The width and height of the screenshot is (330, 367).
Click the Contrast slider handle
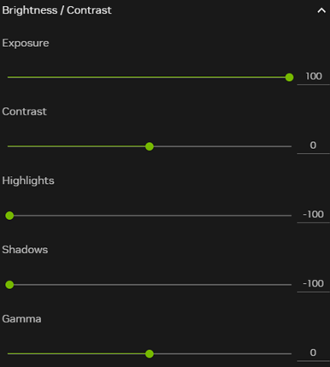tap(150, 146)
